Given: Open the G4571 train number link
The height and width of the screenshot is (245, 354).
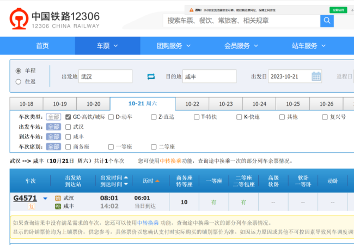Looking at the screenshot, I should pos(25,199).
